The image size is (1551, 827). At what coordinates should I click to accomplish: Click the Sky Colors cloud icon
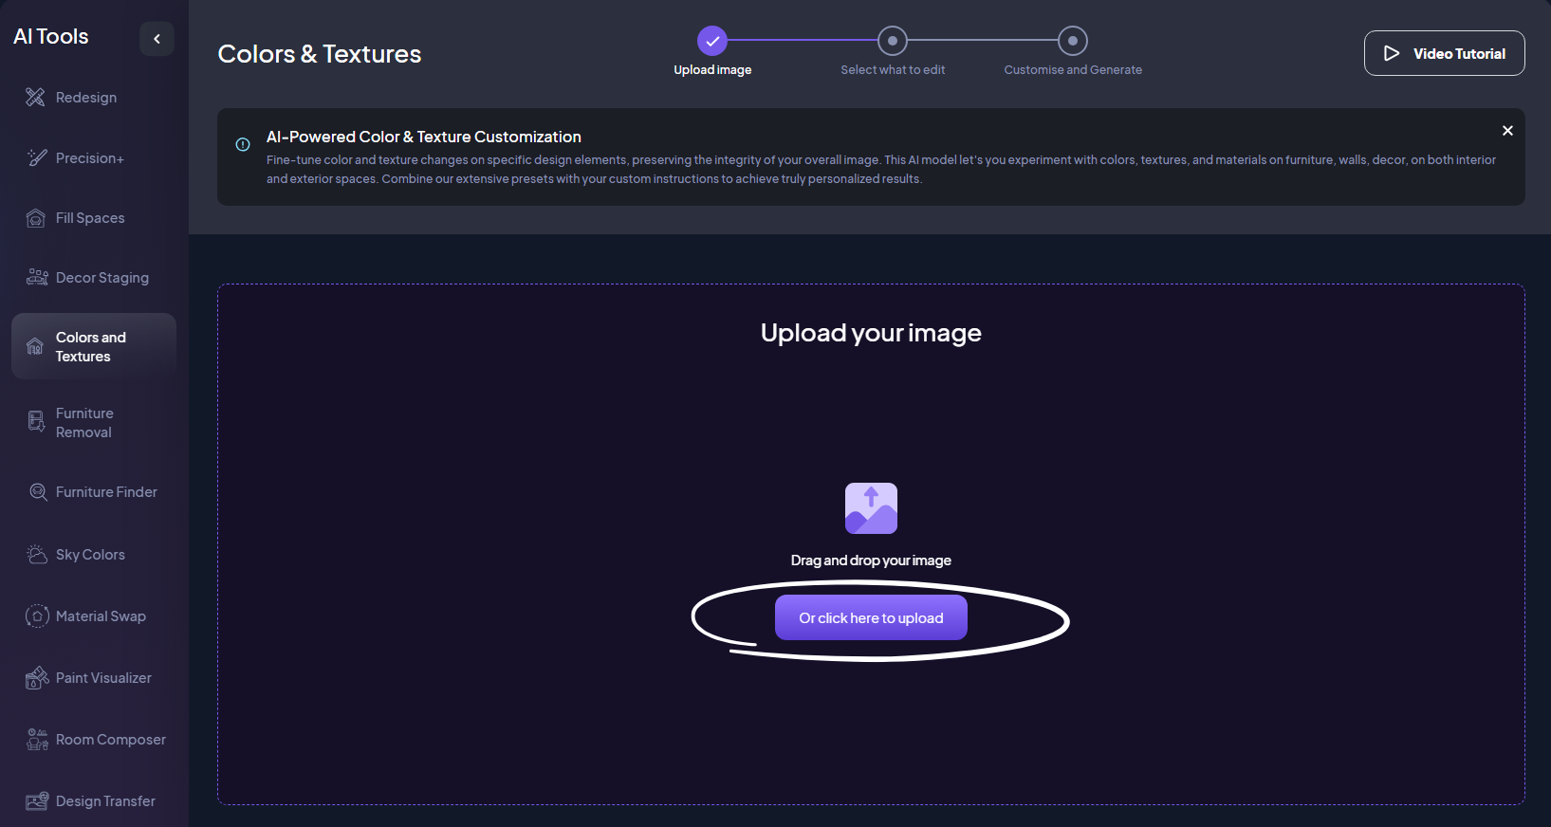coord(37,555)
